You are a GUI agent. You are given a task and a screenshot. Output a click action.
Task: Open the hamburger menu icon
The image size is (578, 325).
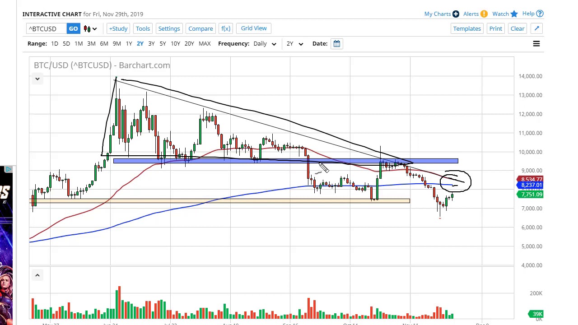click(x=536, y=44)
